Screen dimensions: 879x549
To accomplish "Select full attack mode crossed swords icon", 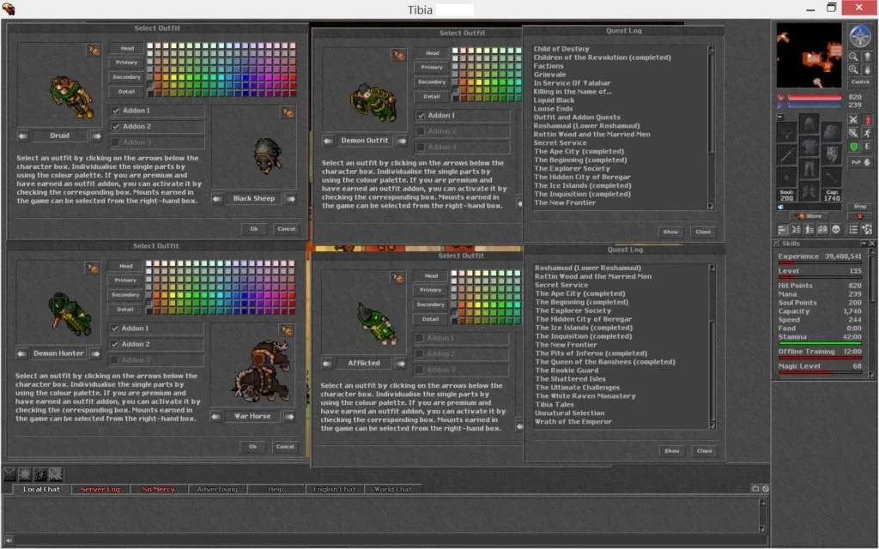I will coord(853,120).
